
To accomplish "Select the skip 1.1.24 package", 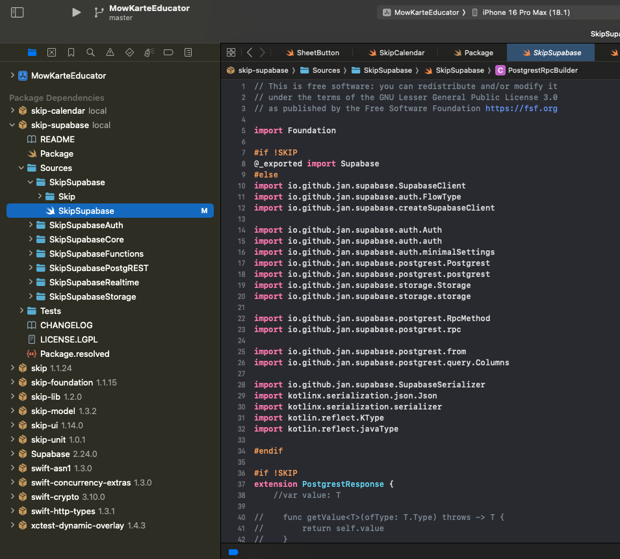I will tap(51, 368).
